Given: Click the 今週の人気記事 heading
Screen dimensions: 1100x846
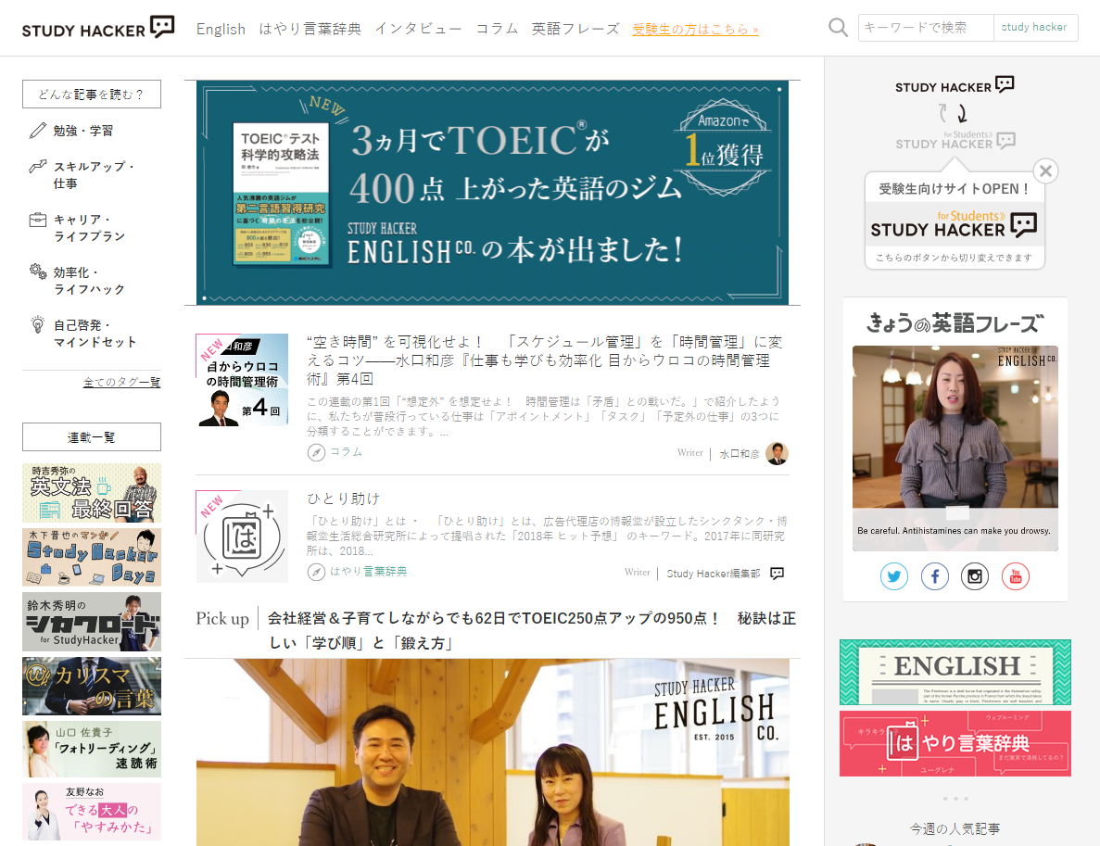Looking at the screenshot, I should point(955,828).
